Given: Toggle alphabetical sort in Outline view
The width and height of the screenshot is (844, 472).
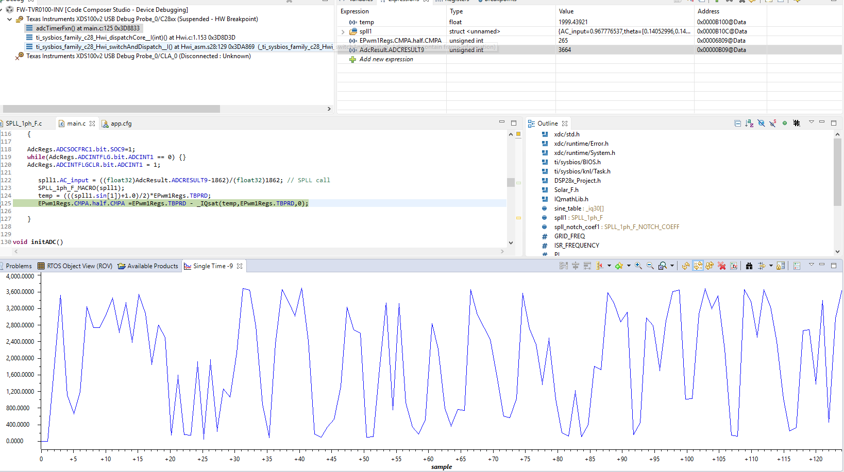Looking at the screenshot, I should click(749, 124).
